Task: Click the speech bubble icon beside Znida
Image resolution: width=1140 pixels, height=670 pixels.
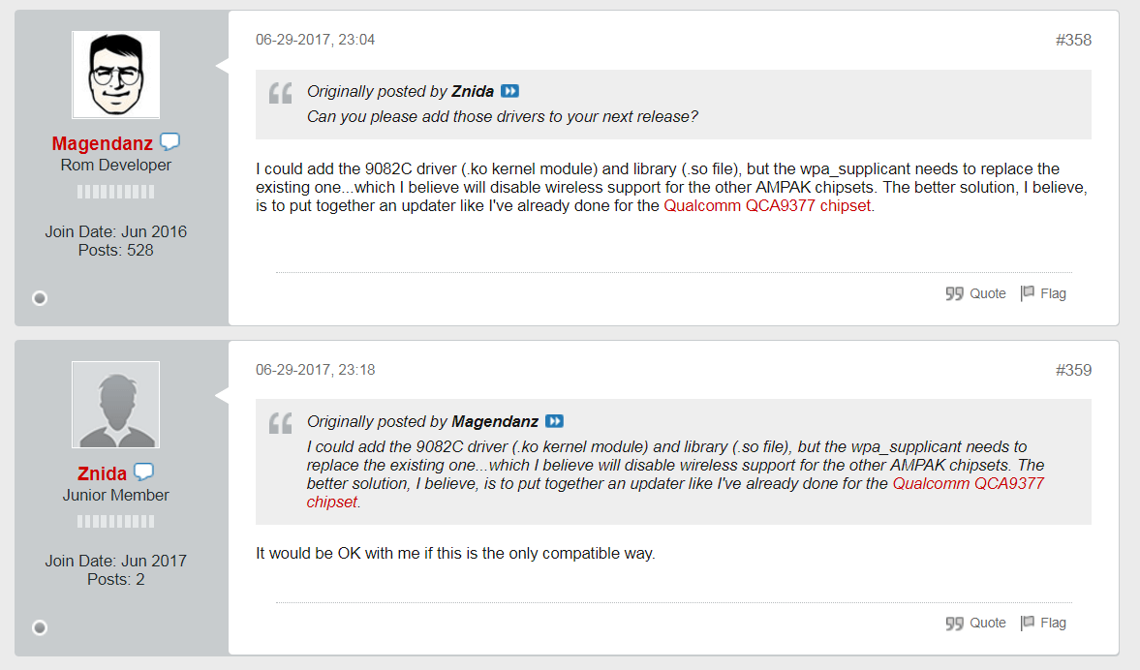Action: coord(143,472)
